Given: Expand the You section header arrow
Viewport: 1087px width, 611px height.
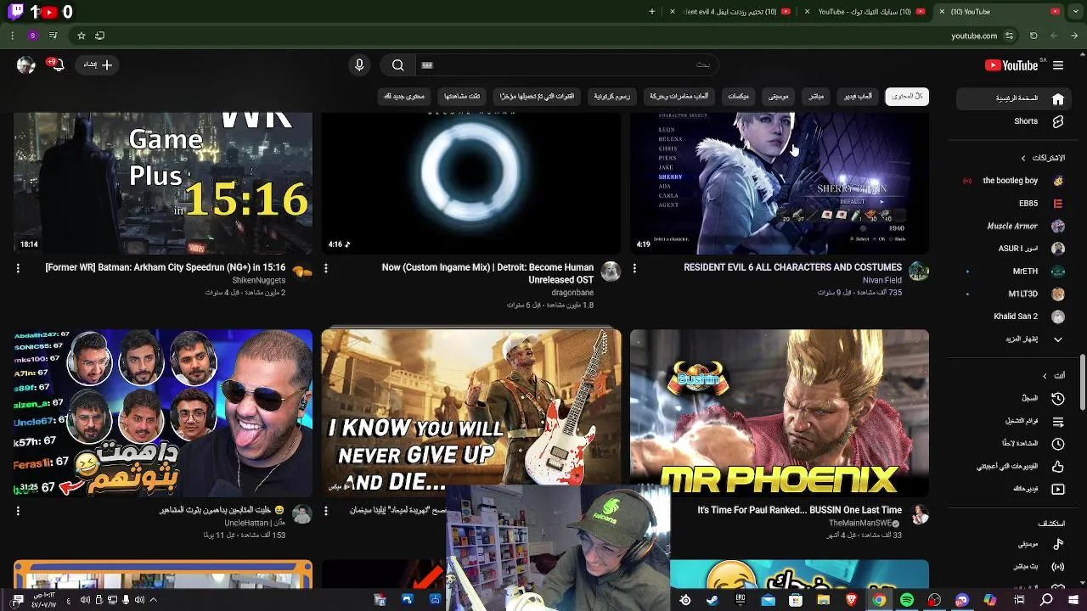Looking at the screenshot, I should (1045, 375).
